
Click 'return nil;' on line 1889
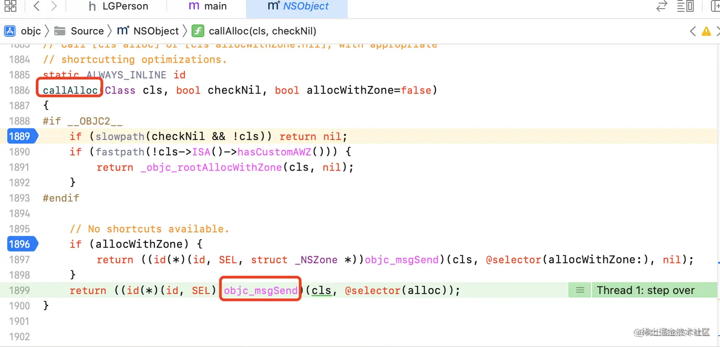pyautogui.click(x=313, y=136)
